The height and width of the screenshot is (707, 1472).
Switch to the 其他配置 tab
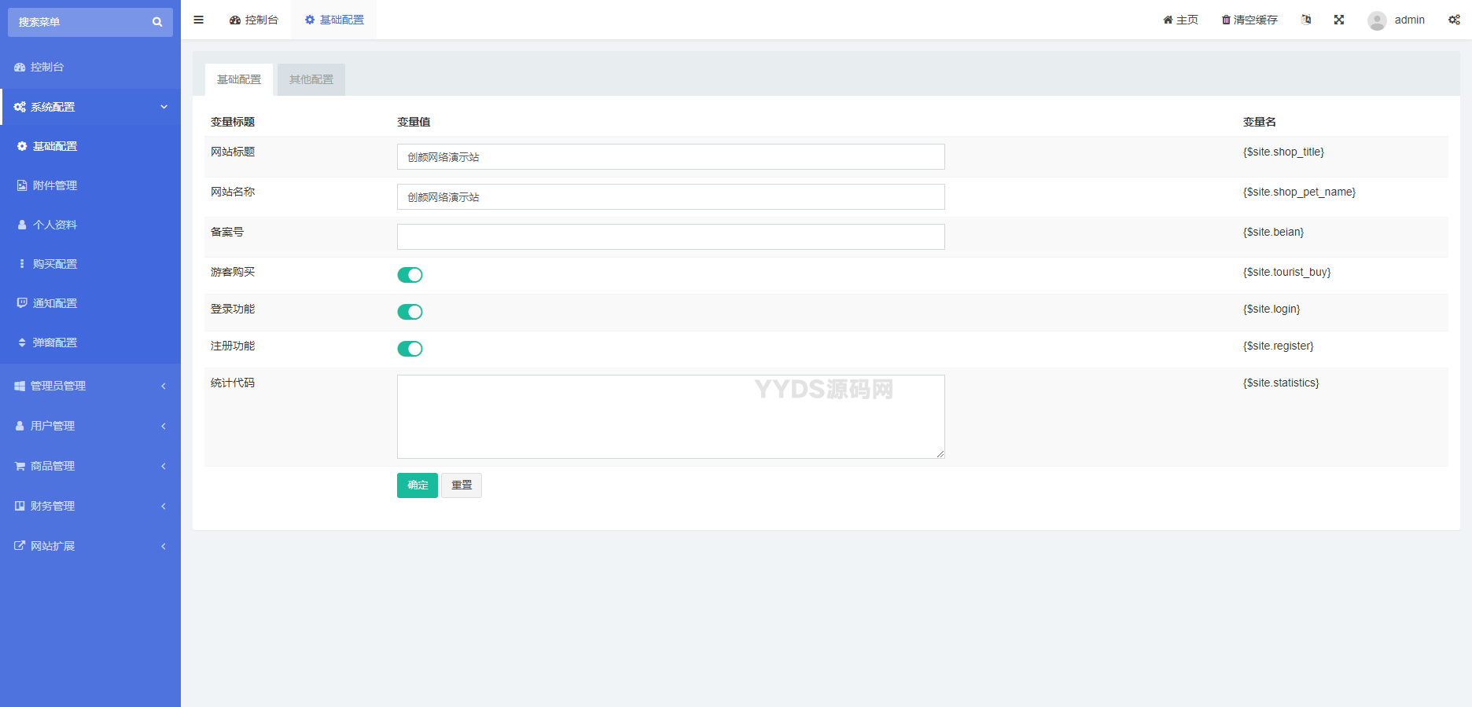point(311,79)
